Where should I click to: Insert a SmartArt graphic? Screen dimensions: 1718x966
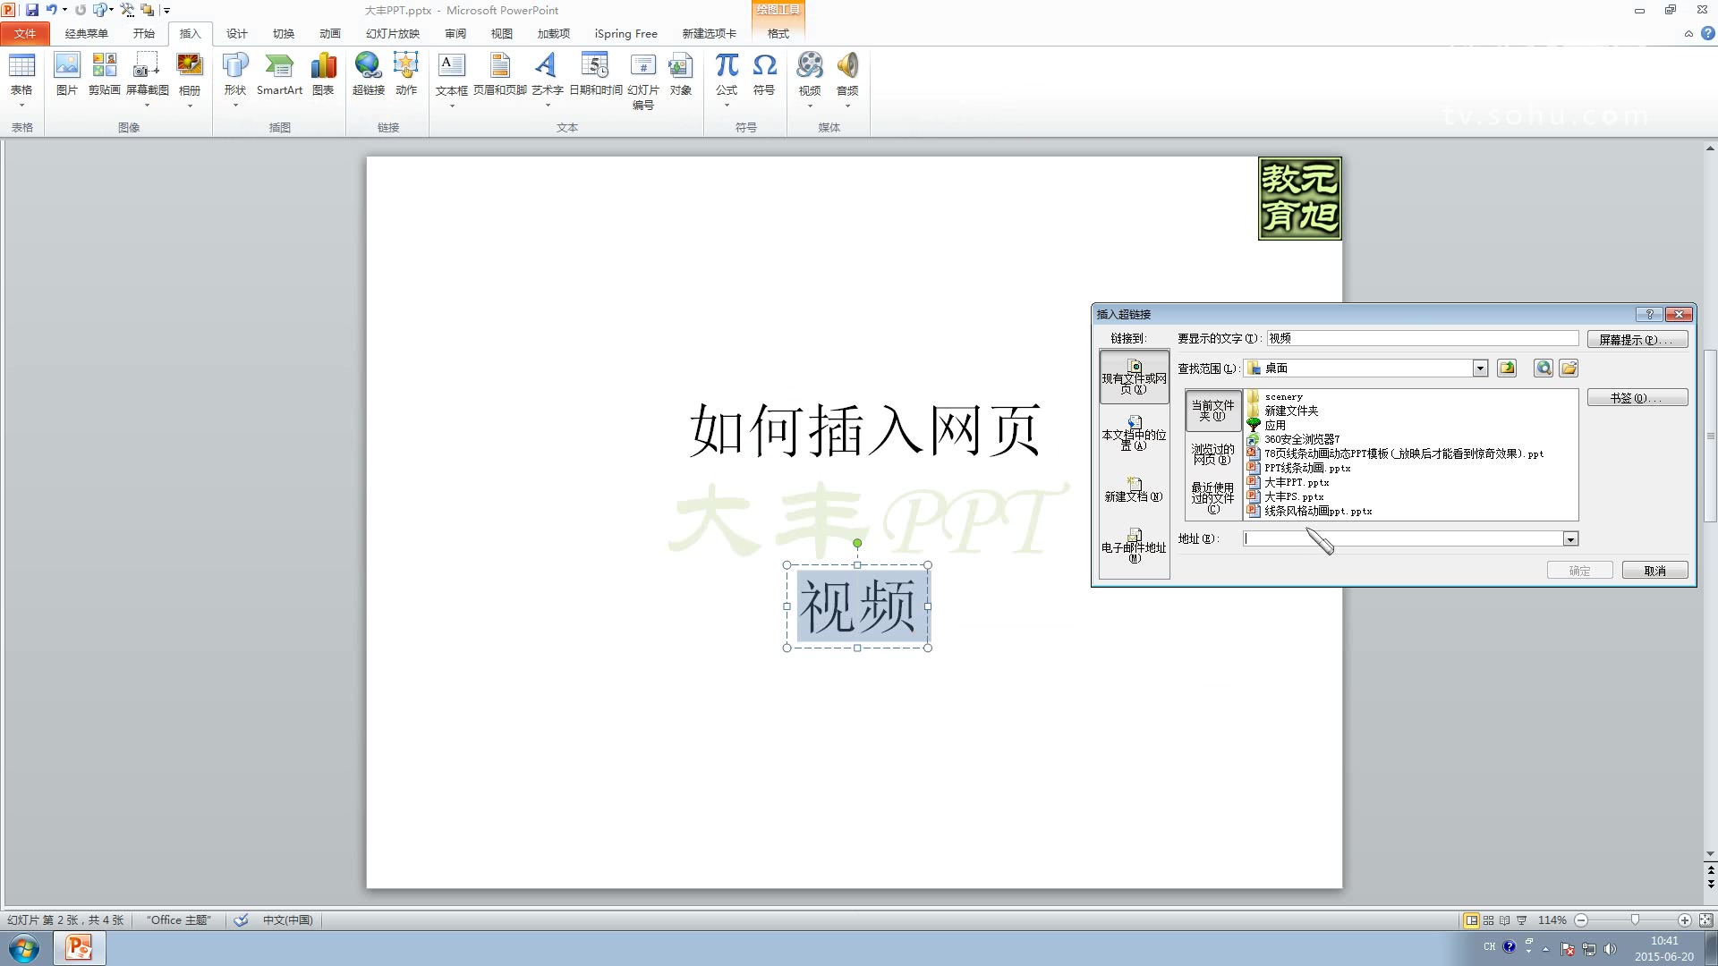pos(279,76)
